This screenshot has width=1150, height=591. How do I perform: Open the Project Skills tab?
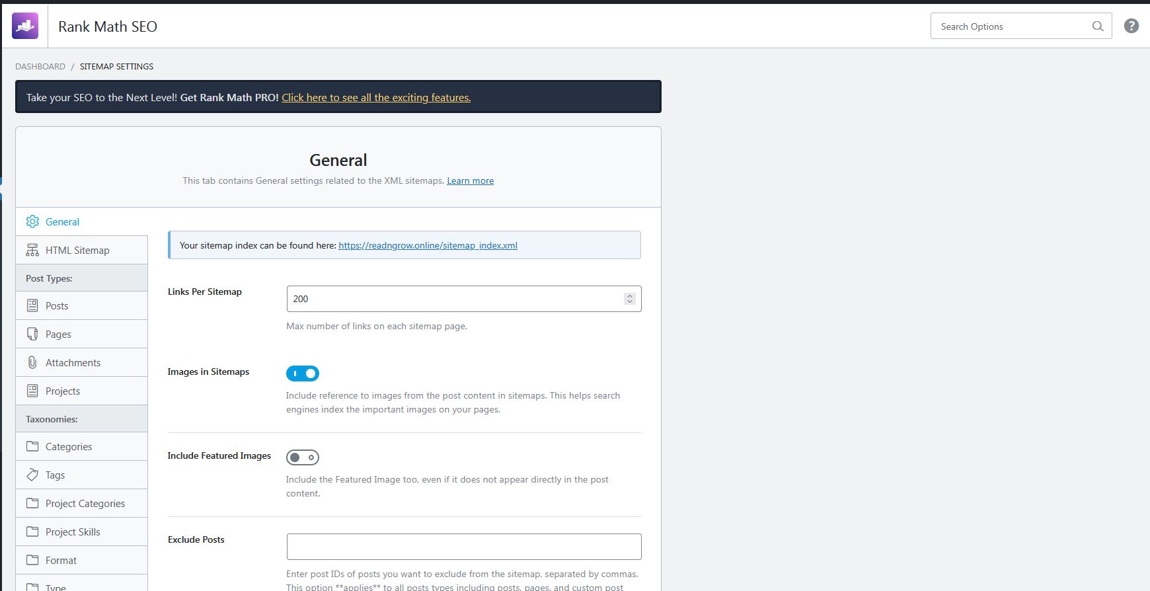82,532
